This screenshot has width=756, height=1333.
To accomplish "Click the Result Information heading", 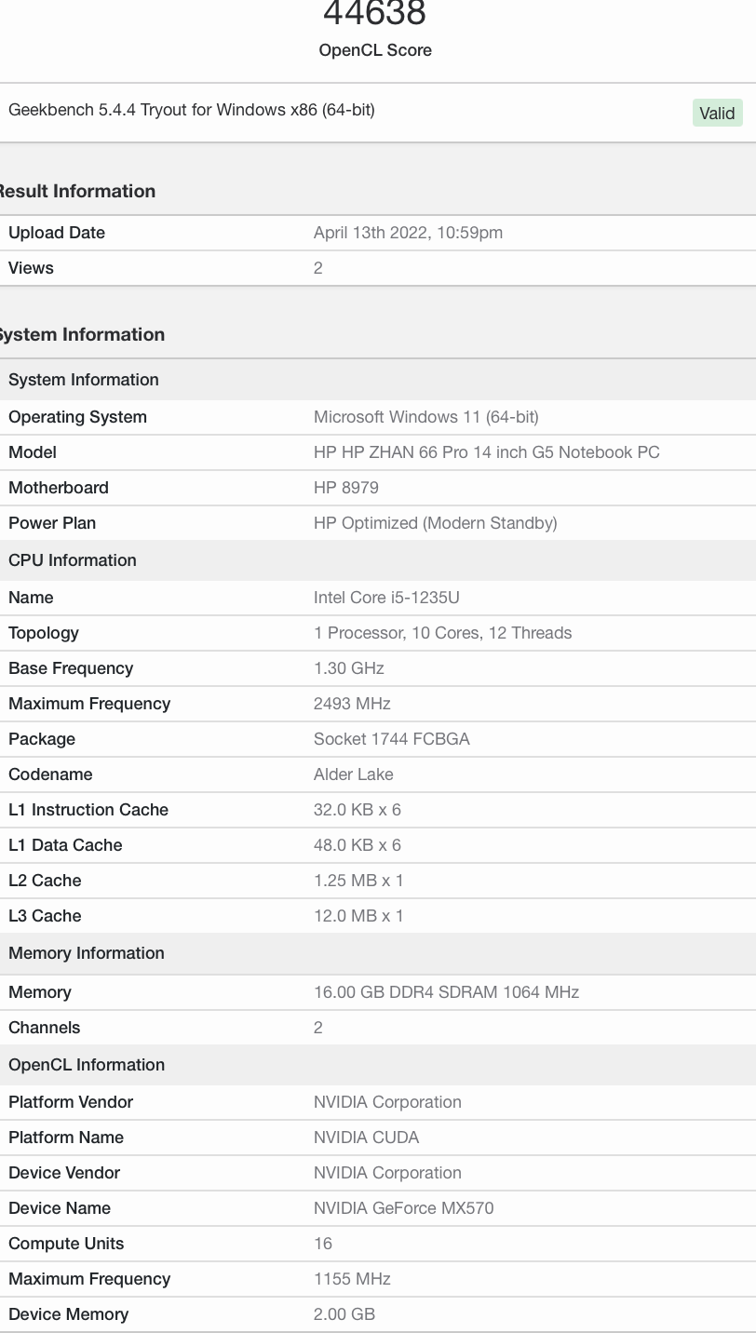I will coord(76,191).
